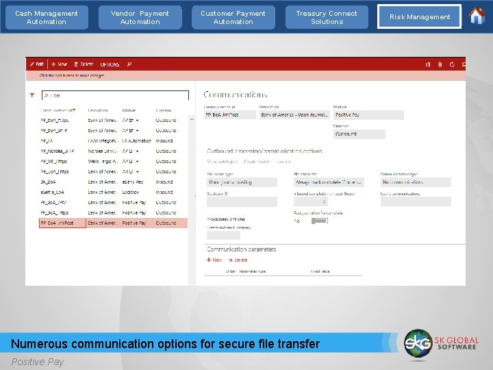Click the Description field Bank of America
Image resolution: width=493 pixels, height=370 pixels.
tap(294, 115)
